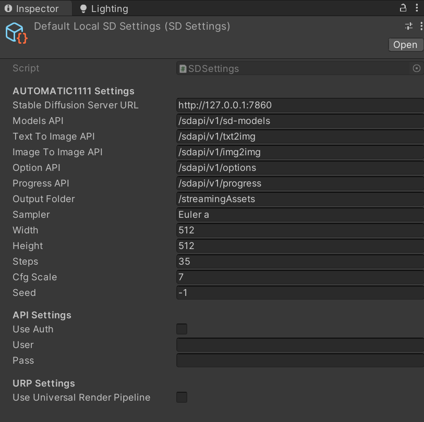This screenshot has width=424, height=422.
Task: Click the Image To Image API field
Action: click(300, 152)
